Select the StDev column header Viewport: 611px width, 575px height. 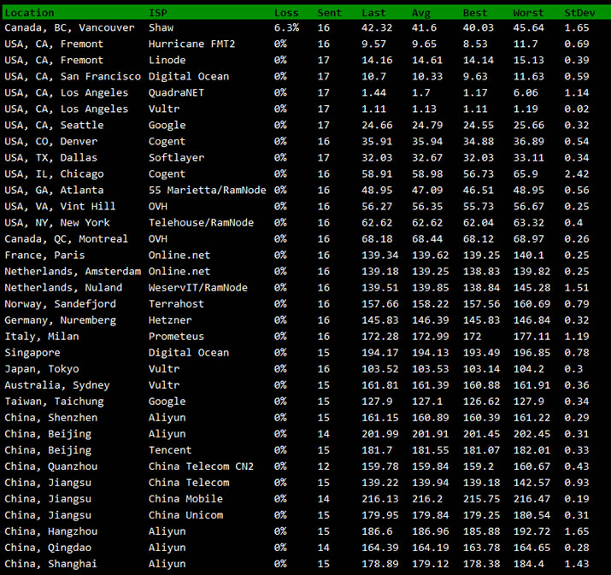(x=579, y=13)
